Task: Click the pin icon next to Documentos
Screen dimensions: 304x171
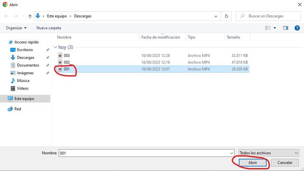Action: point(47,65)
